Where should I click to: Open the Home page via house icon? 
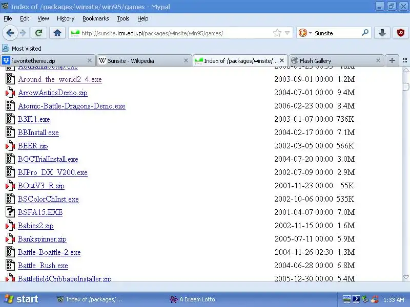57,33
